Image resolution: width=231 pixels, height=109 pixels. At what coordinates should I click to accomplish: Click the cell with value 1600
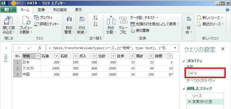point(107,74)
